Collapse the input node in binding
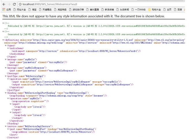Image resolution: width=193 pixels, height=139 pixels. coord(10,104)
